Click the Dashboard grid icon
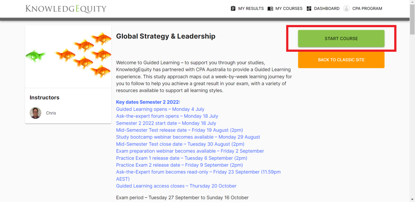The image size is (415, 202). point(309,8)
